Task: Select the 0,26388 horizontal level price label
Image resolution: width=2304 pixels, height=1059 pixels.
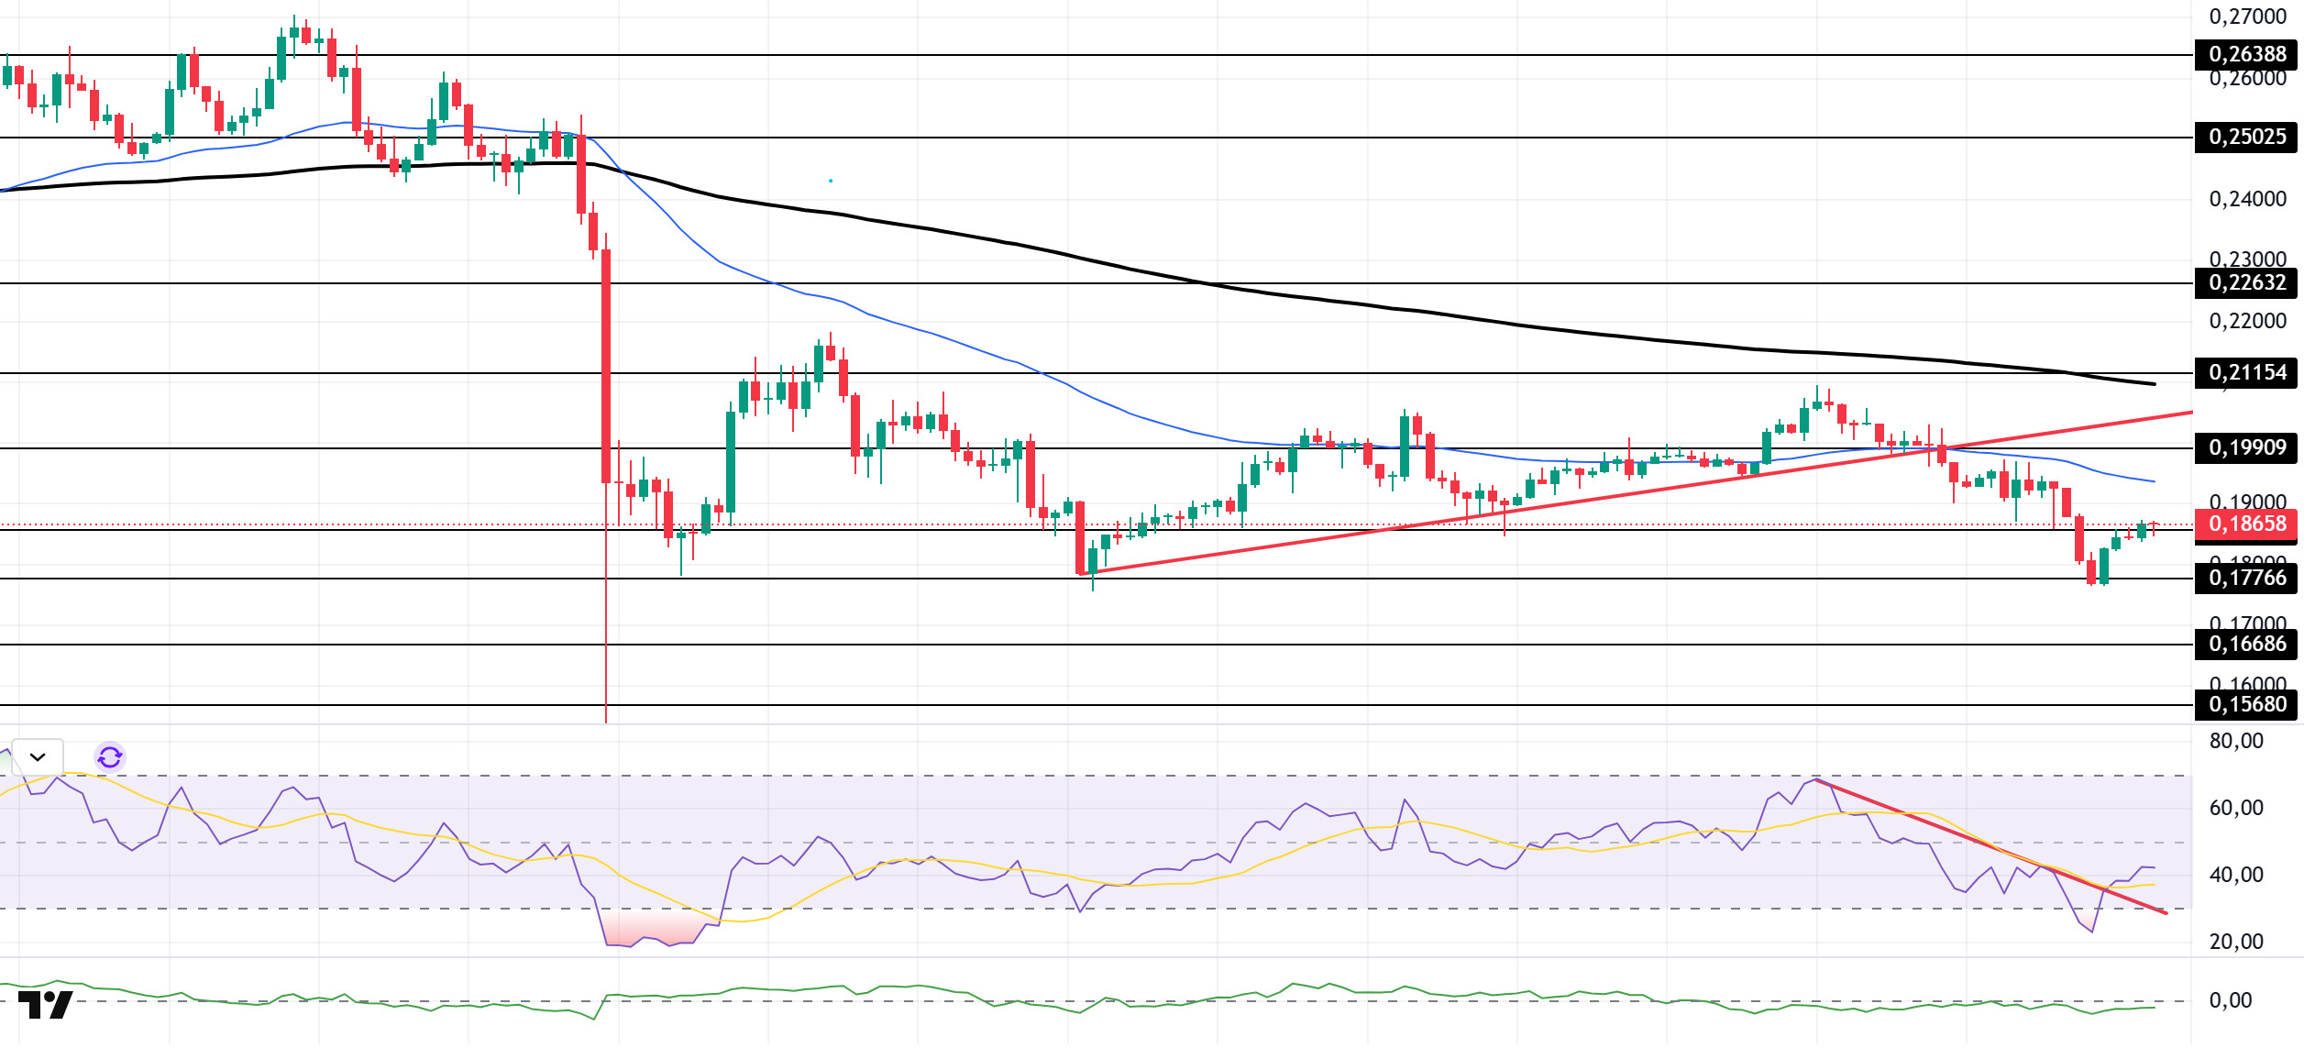Action: click(x=2246, y=55)
